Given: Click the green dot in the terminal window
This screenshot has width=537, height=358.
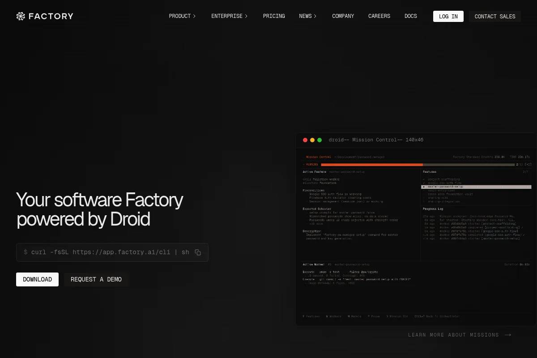Looking at the screenshot, I should (320, 140).
